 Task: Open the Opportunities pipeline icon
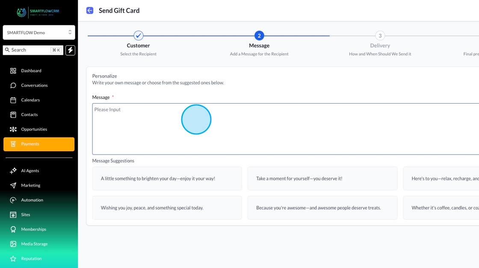tap(13, 129)
